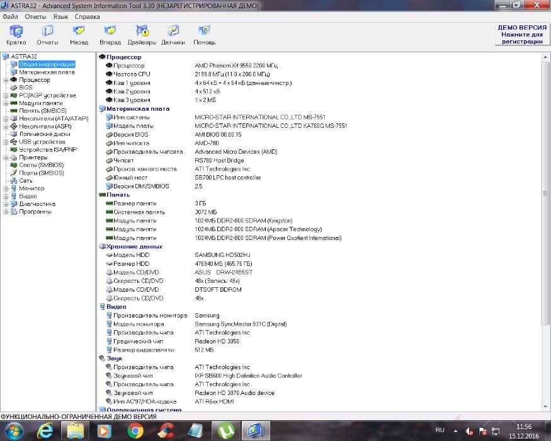Select Модули памяти tree item
This screenshot has height=441, width=551.
coord(41,103)
